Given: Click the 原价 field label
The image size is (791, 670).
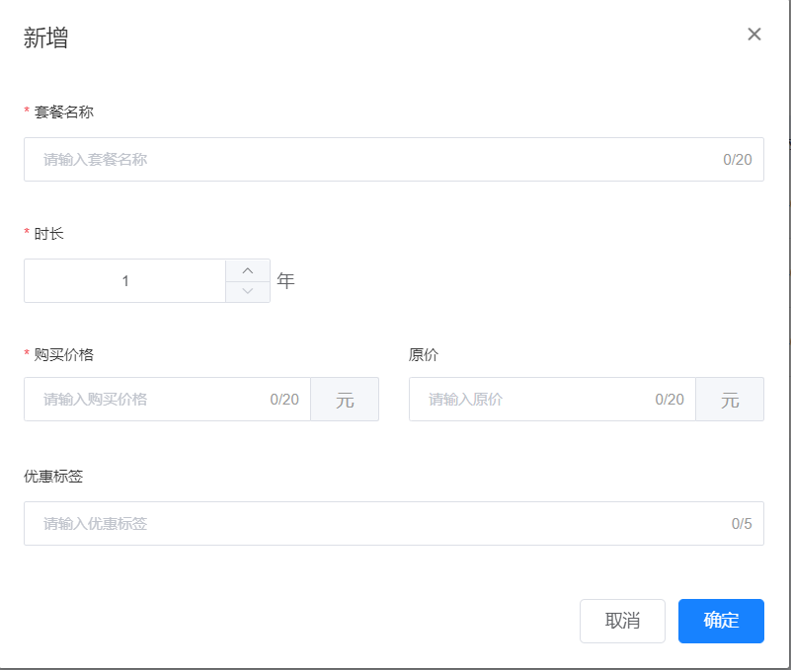Looking at the screenshot, I should 424,354.
